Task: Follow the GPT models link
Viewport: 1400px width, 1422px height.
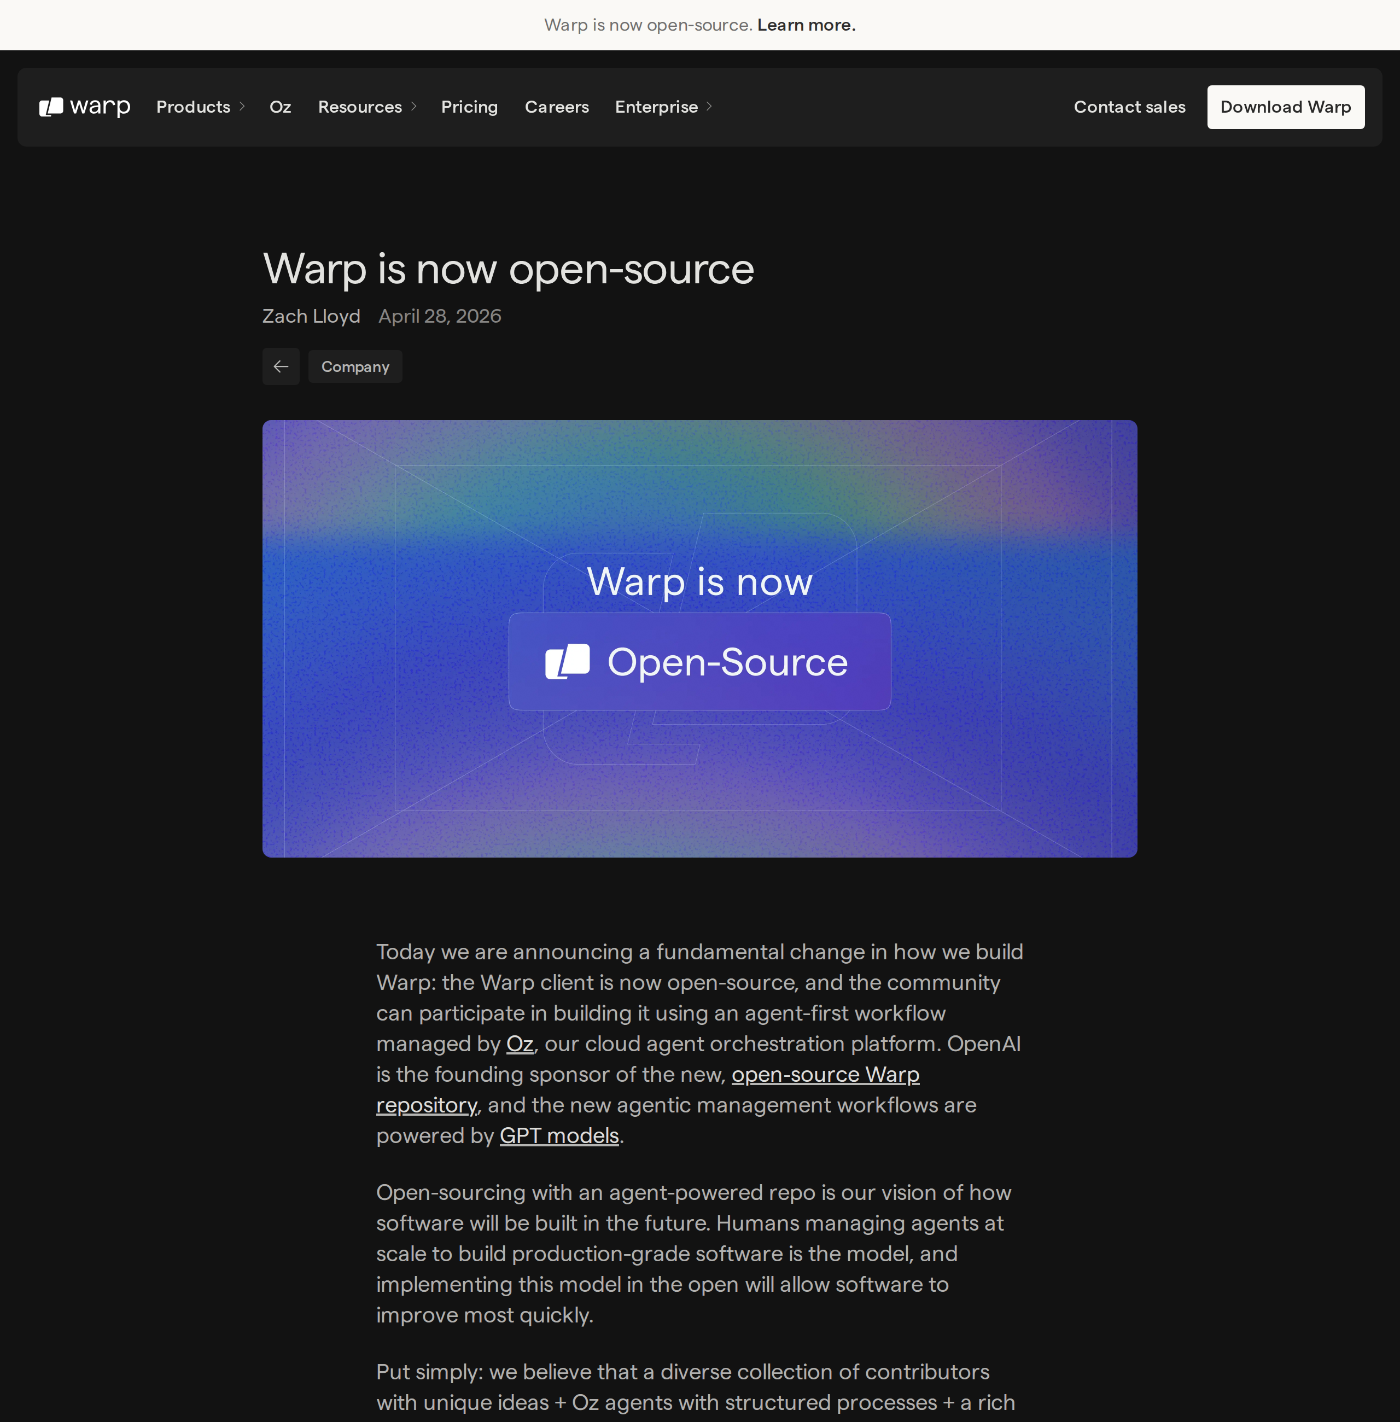Action: pyautogui.click(x=559, y=1136)
